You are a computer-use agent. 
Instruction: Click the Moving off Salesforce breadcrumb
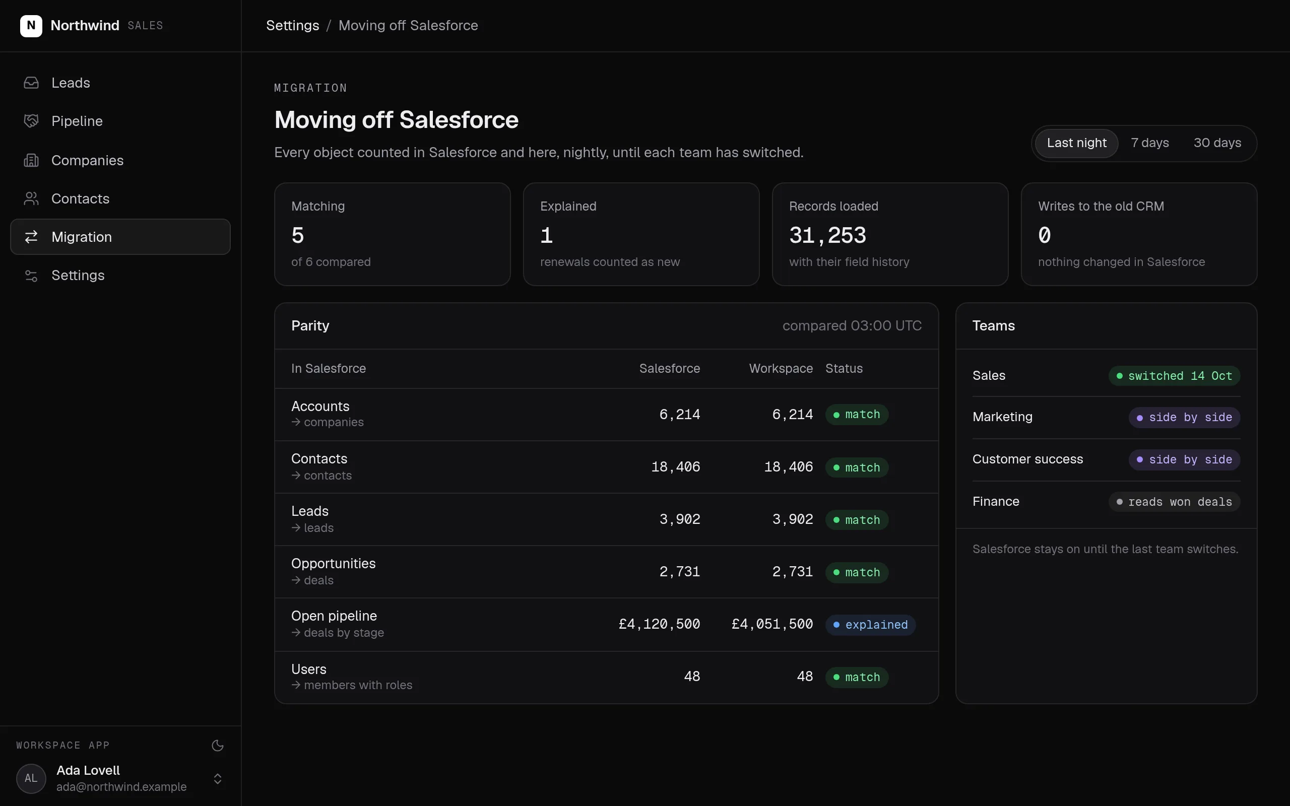tap(408, 26)
